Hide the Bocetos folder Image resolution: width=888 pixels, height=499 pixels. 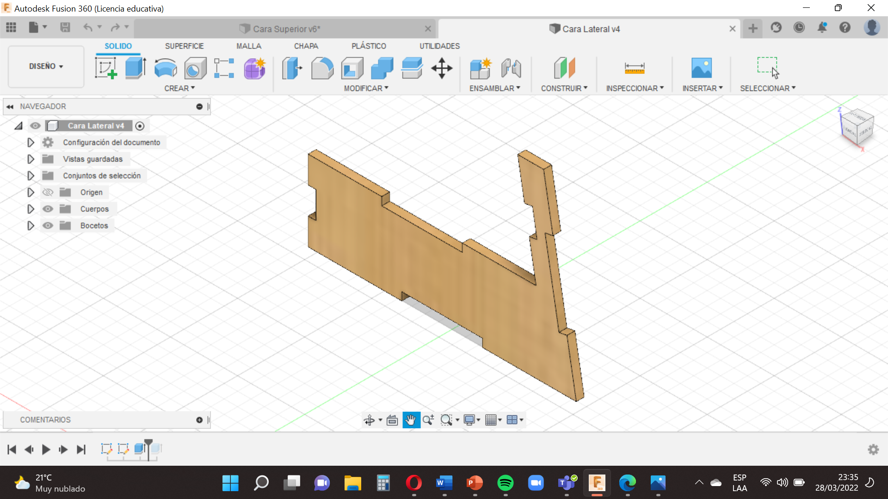pyautogui.click(x=48, y=225)
